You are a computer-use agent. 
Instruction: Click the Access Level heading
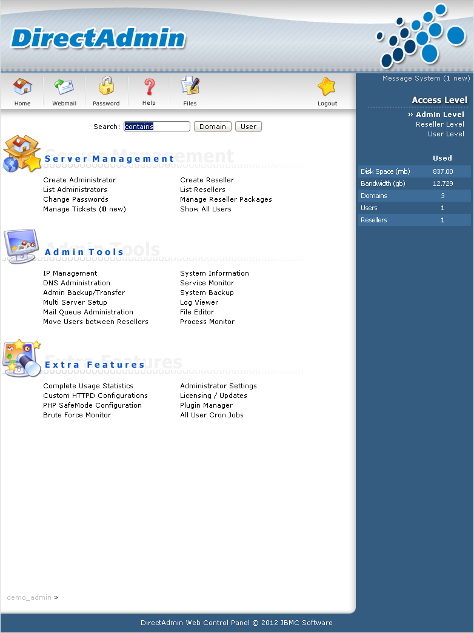coord(439,100)
